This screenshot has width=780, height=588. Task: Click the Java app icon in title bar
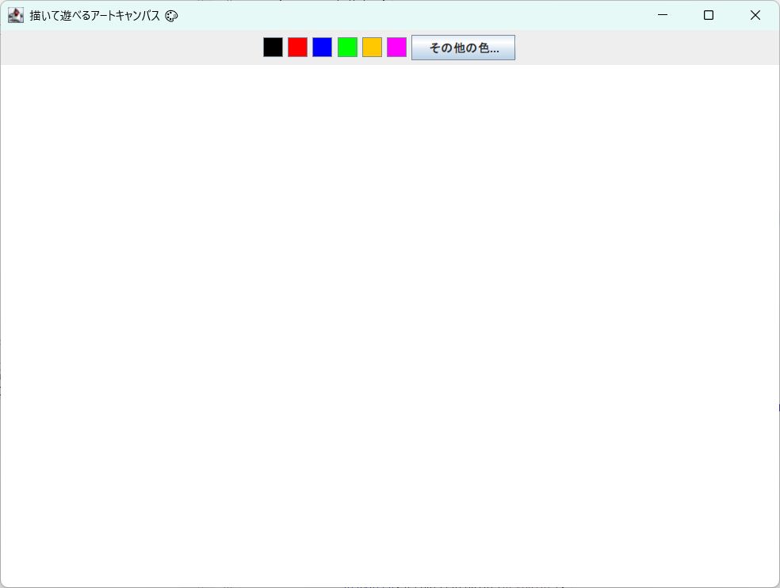tap(16, 15)
